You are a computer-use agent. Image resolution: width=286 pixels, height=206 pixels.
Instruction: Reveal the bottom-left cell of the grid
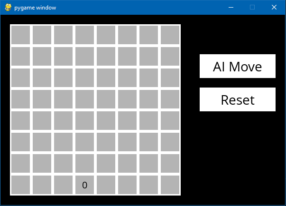click(x=20, y=185)
